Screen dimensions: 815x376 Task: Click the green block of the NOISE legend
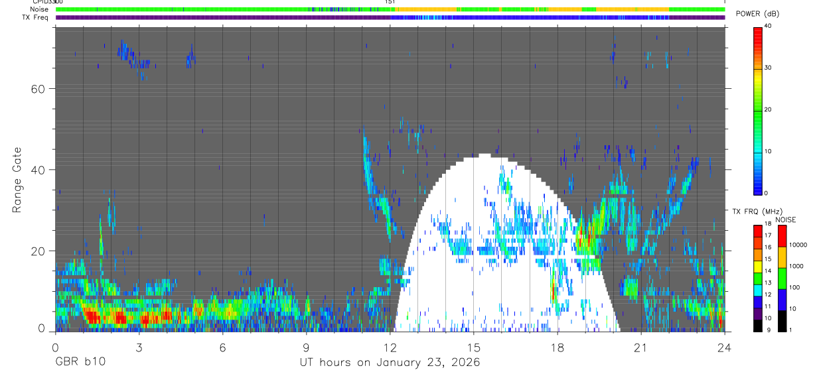pyautogui.click(x=782, y=279)
